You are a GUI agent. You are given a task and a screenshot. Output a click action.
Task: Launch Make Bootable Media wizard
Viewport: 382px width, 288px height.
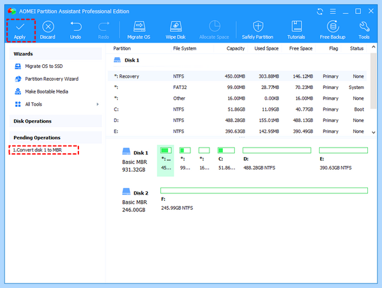tap(41, 92)
